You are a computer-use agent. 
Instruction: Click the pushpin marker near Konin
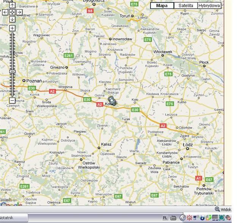click(112, 101)
